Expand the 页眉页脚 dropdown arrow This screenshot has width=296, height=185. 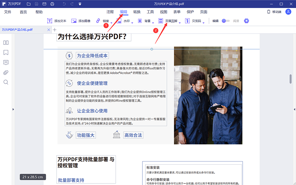(x=180, y=23)
